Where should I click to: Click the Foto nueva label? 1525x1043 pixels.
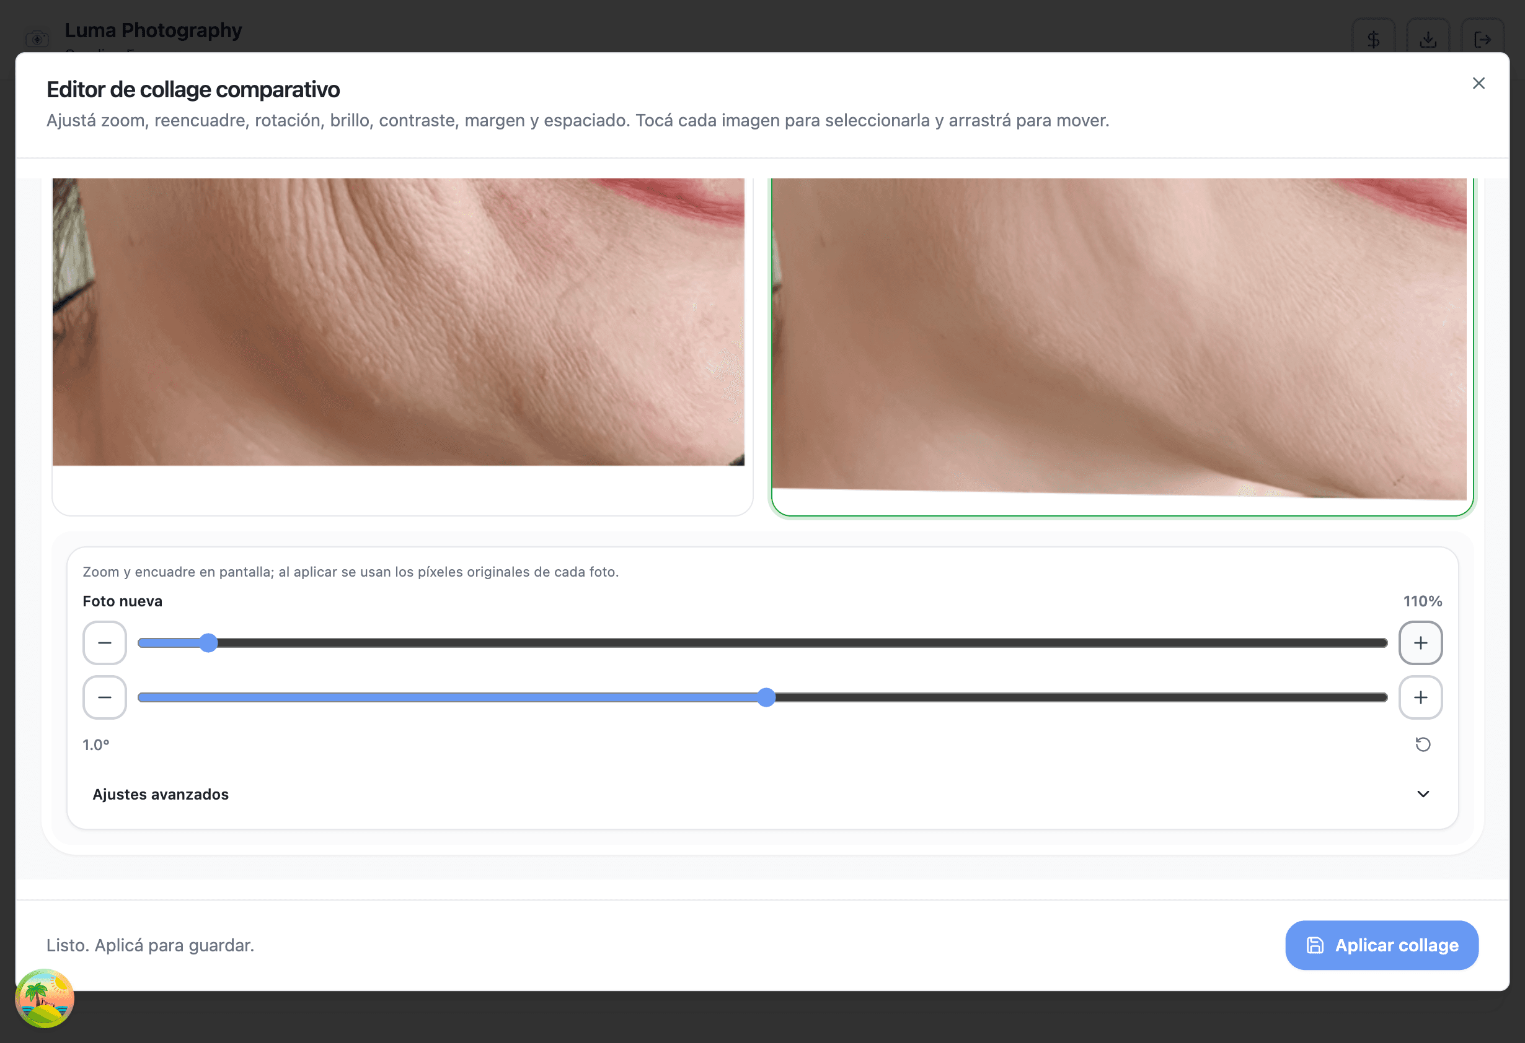pos(123,601)
